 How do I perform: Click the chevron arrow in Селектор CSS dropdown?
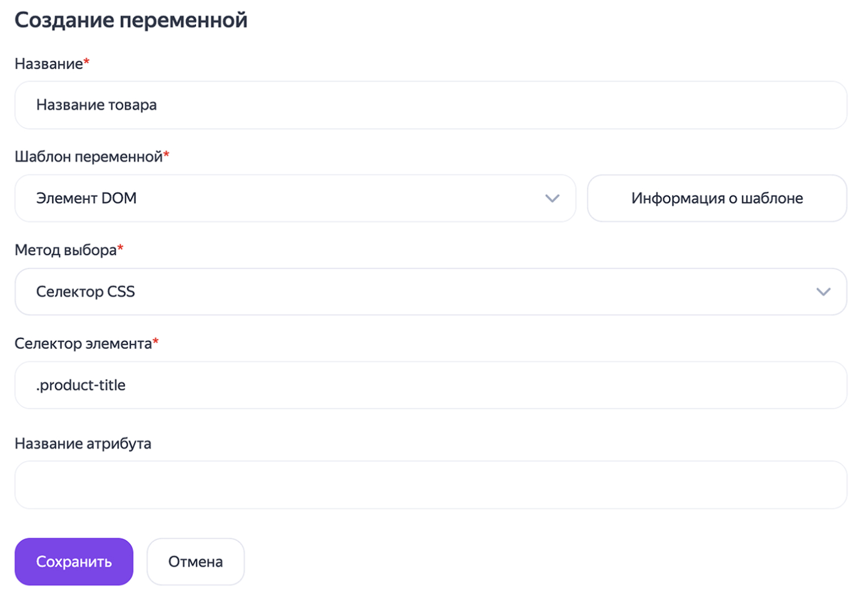(823, 292)
